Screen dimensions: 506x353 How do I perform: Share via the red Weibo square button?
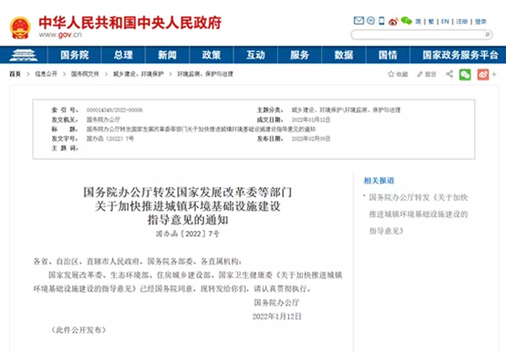(483, 75)
